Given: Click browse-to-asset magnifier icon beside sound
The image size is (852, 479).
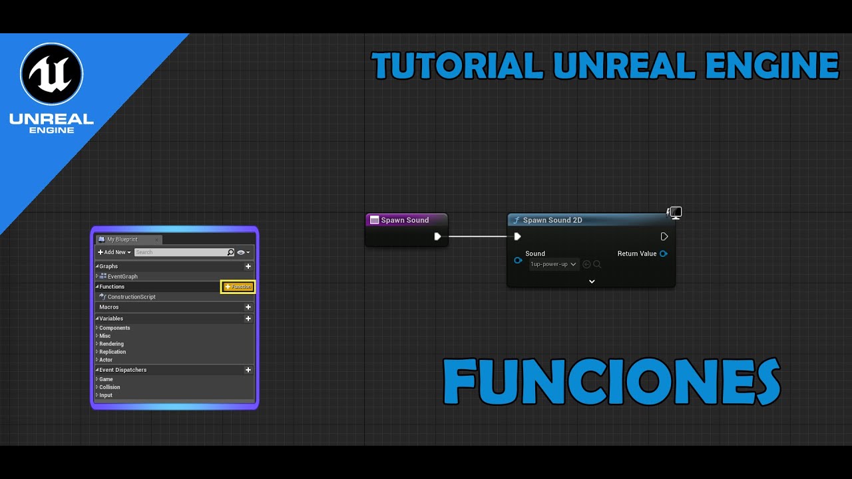Looking at the screenshot, I should pyautogui.click(x=597, y=264).
